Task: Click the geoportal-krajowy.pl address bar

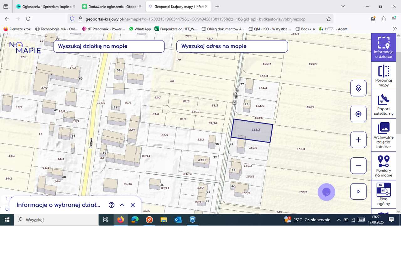Action: (200, 19)
